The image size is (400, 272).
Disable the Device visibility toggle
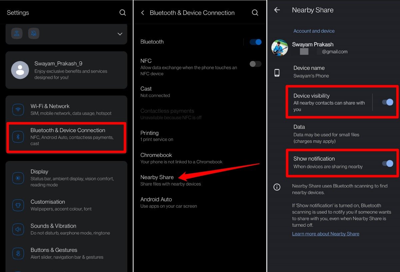(x=387, y=103)
